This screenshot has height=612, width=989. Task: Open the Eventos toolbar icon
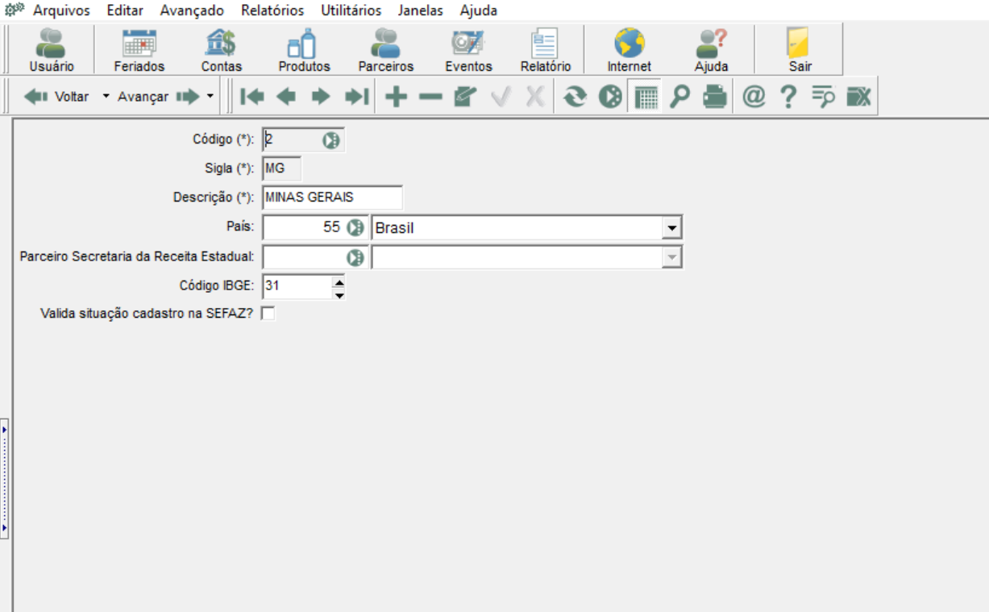coord(467,50)
